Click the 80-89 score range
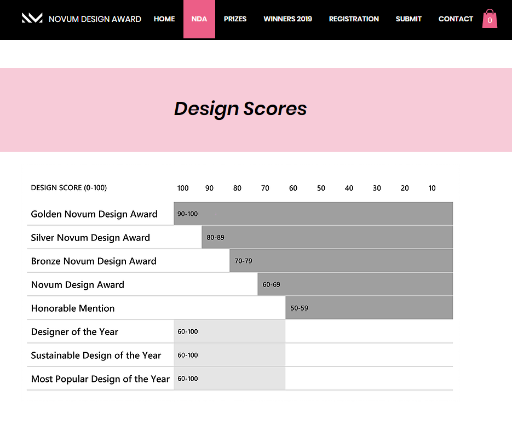Screen dimensions: 512x424 tap(216, 238)
